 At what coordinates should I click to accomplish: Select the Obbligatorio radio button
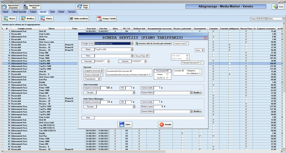200,71
